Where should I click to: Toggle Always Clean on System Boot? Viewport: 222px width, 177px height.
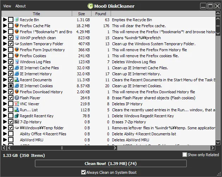click(83, 172)
